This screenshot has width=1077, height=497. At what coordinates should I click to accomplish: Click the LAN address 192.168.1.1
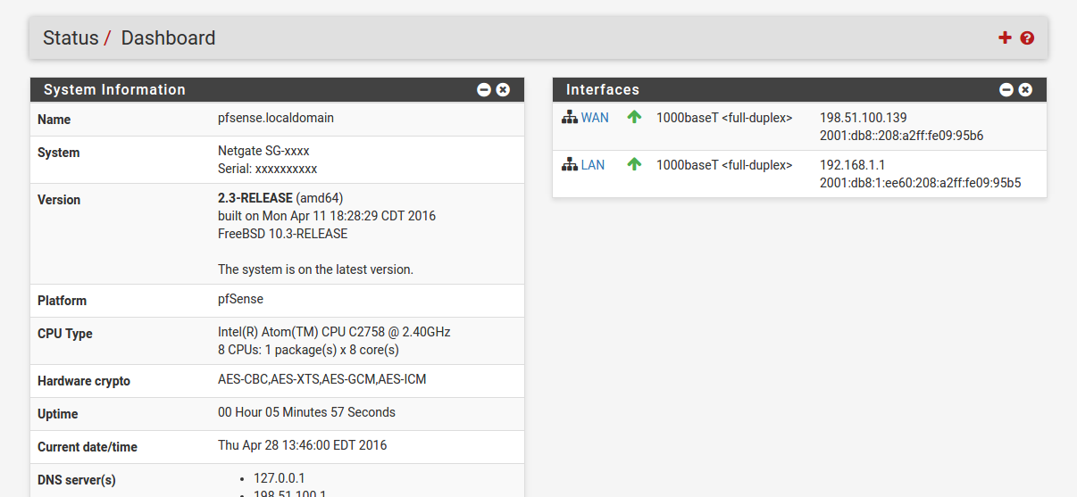click(850, 165)
